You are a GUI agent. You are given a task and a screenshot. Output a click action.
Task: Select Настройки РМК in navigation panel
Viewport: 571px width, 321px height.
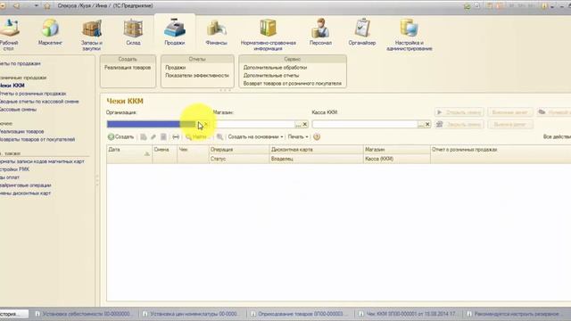[15, 169]
